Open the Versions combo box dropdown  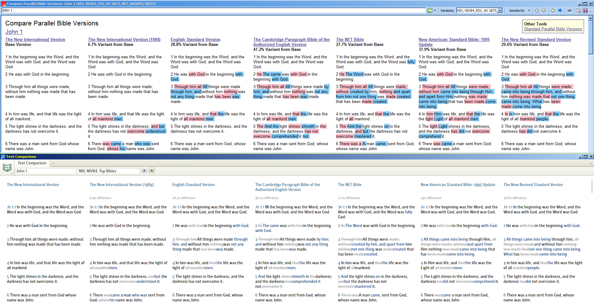click(500, 11)
